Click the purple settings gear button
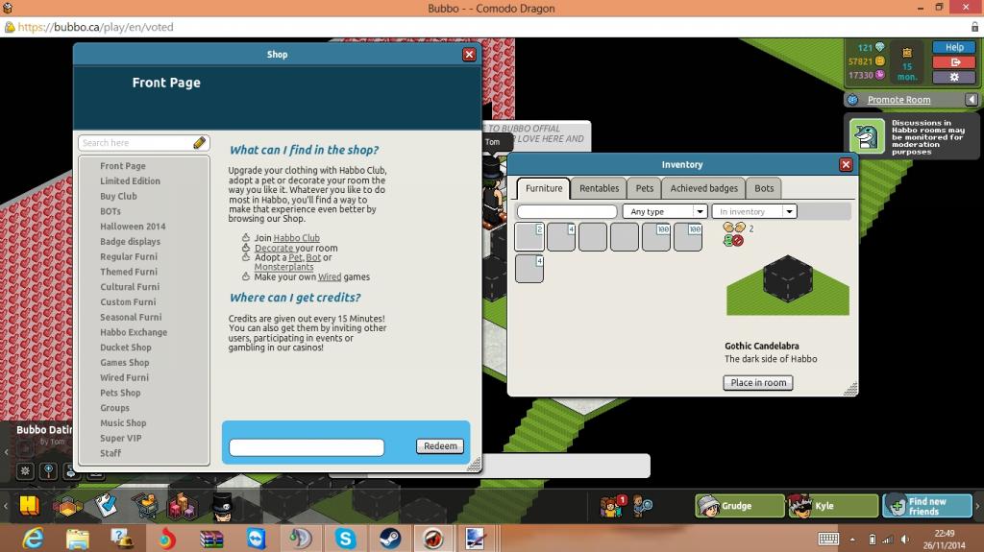This screenshot has width=984, height=552. click(954, 77)
